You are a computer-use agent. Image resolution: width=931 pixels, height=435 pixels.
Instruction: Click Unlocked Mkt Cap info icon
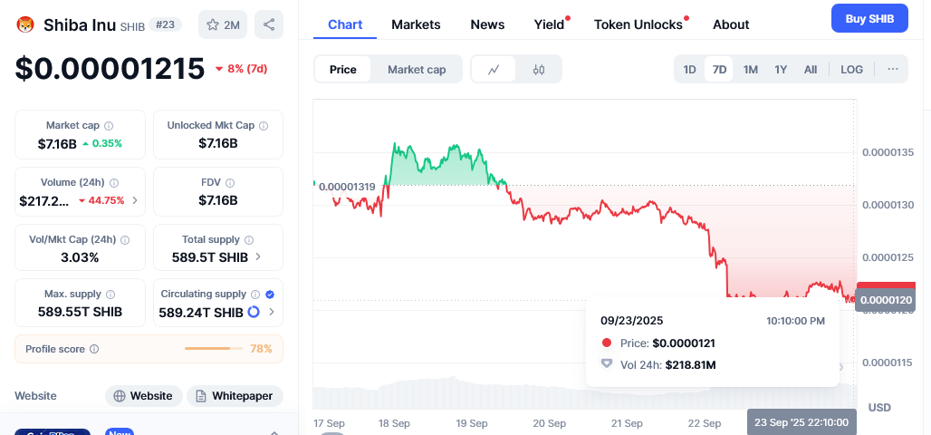point(264,125)
